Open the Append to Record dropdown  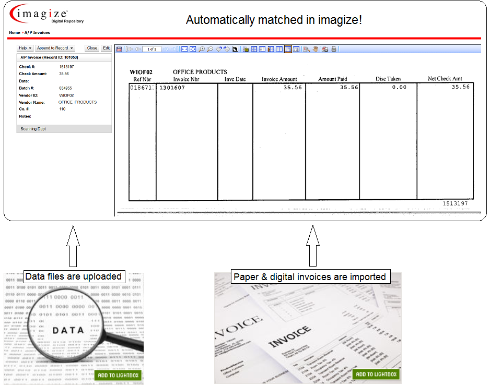(55, 48)
